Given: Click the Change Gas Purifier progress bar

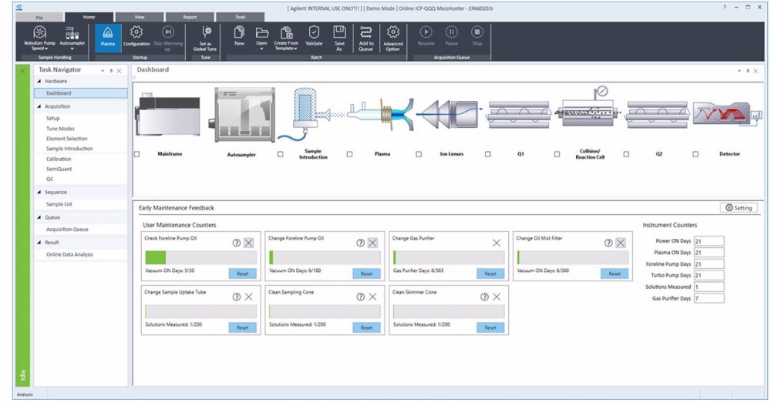Looking at the screenshot, I should click(449, 257).
